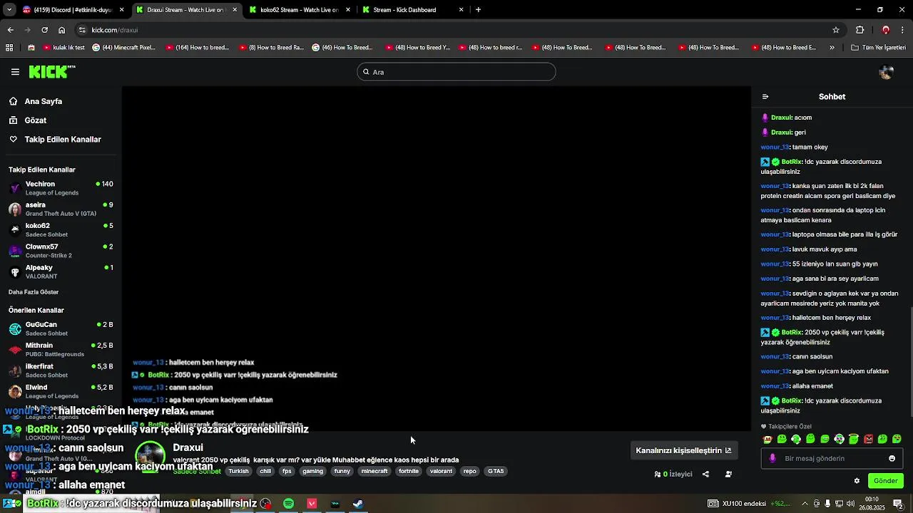913x513 pixels.
Task: Open Elwind recommended channel
Action: click(x=61, y=391)
